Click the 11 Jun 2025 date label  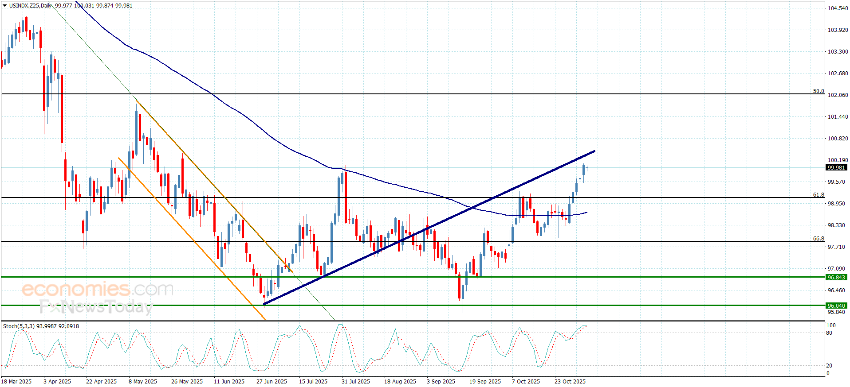[229, 382]
